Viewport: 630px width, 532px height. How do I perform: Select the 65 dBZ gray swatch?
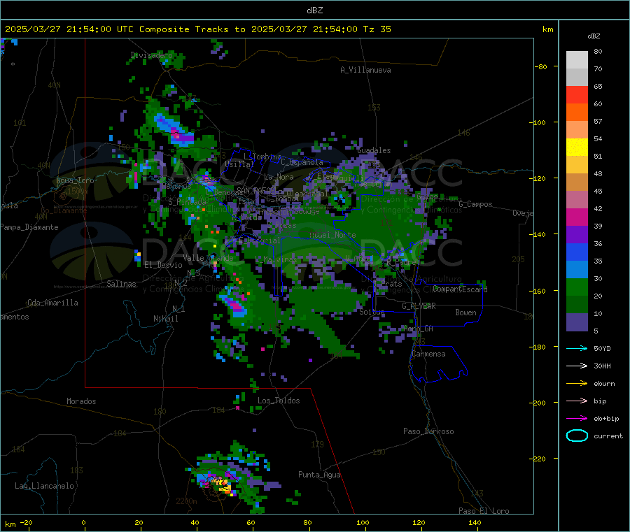577,78
